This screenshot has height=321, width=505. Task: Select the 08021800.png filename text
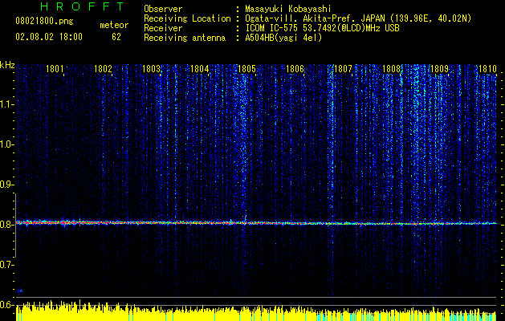[44, 21]
